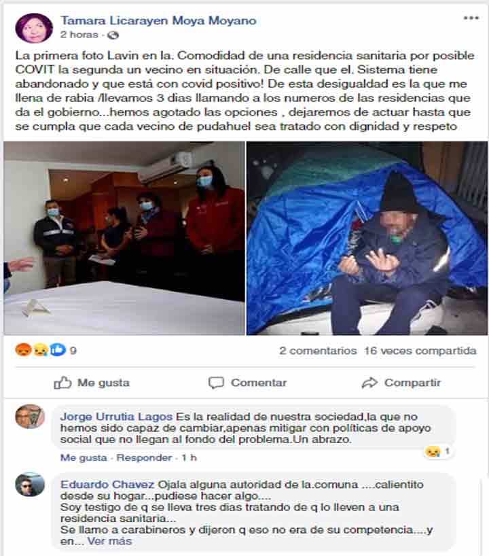Click the sad reaction emoji on post
This screenshot has height=556, width=489.
40,350
